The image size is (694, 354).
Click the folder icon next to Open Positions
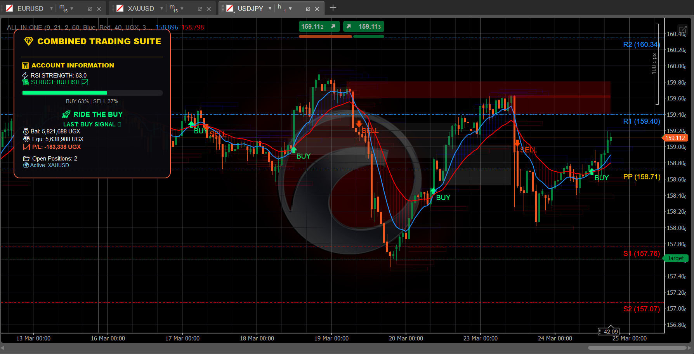(26, 159)
